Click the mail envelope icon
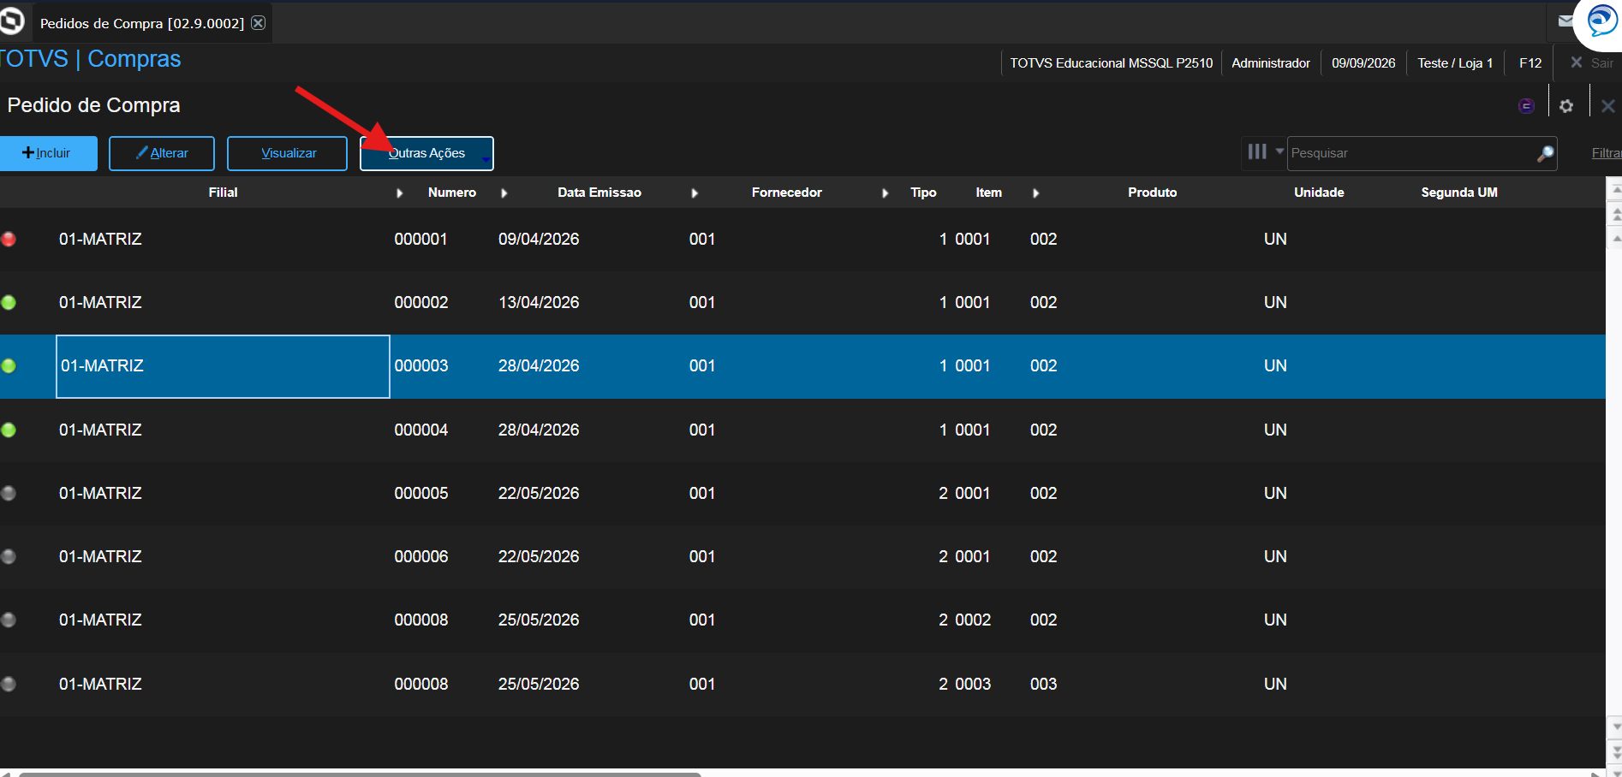Image resolution: width=1622 pixels, height=777 pixels. pyautogui.click(x=1565, y=21)
